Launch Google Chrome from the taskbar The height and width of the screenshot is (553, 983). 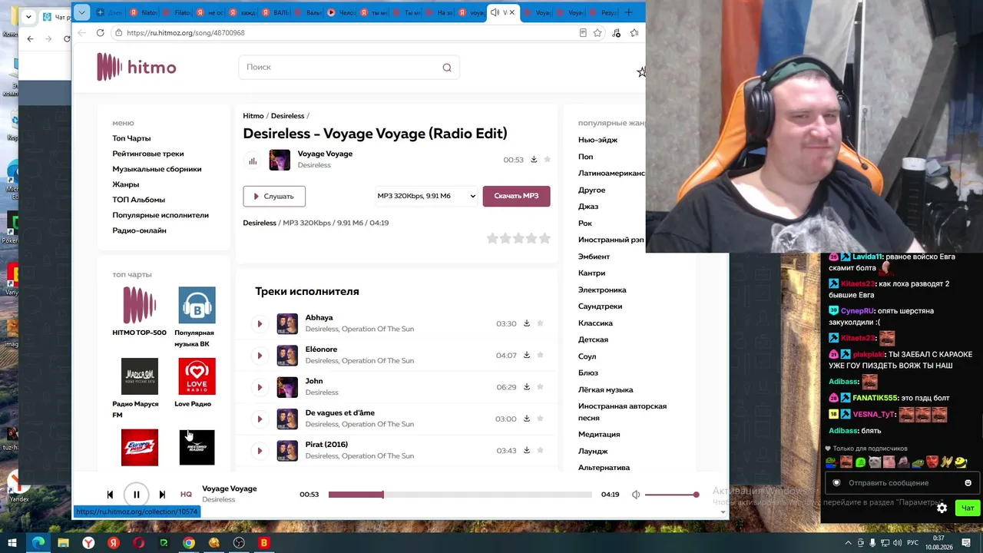click(189, 543)
